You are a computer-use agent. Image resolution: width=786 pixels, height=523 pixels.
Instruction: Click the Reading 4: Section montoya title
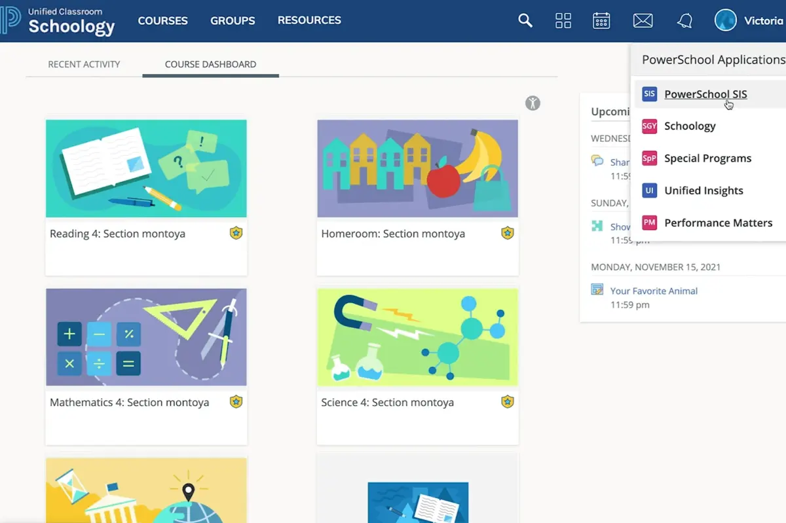coord(117,234)
